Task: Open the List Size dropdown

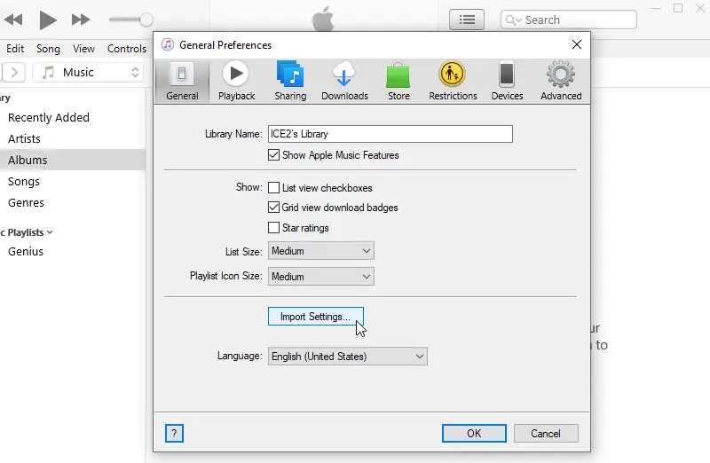Action: 321,251
